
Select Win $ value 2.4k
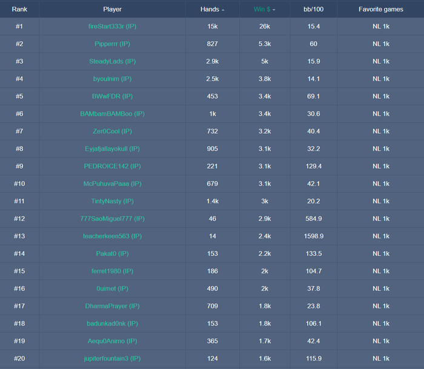265,236
